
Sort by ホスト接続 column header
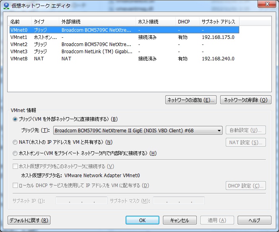155,22
